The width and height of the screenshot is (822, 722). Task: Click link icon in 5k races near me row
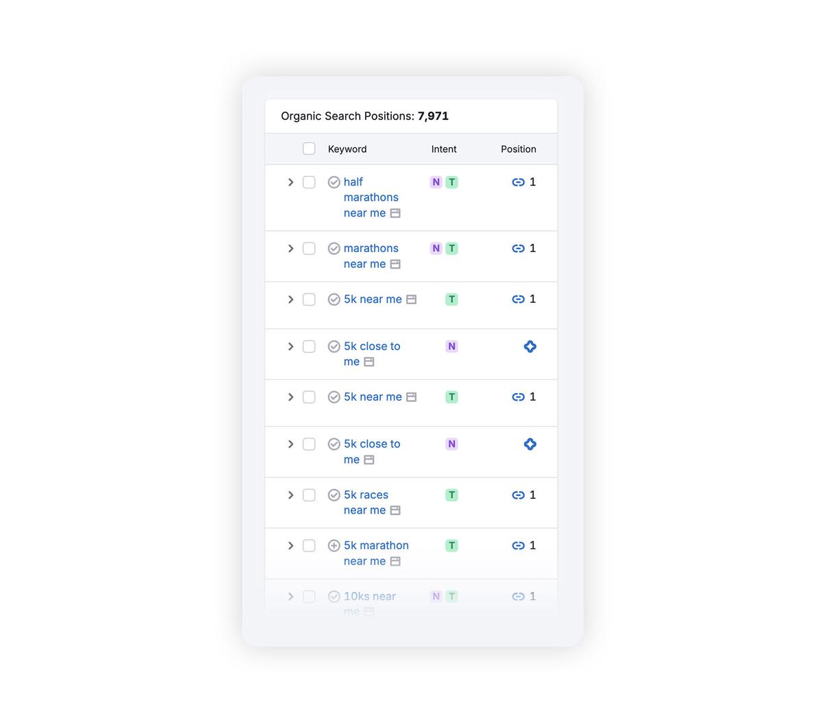pos(518,495)
